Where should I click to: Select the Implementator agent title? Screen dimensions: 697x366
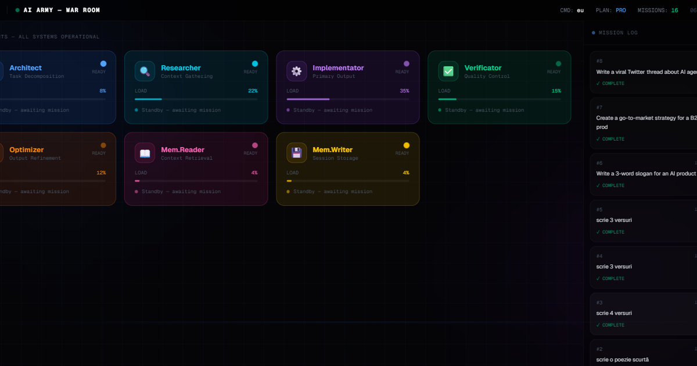point(338,68)
